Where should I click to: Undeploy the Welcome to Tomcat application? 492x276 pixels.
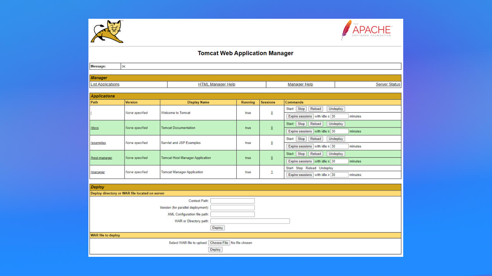point(336,109)
